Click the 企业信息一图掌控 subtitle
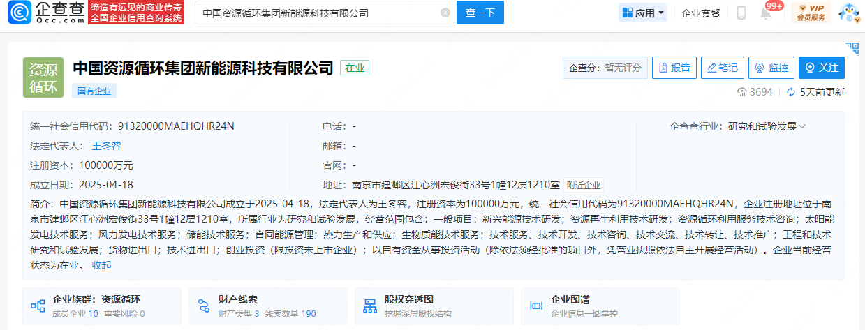This screenshot has width=865, height=330. (x=584, y=314)
